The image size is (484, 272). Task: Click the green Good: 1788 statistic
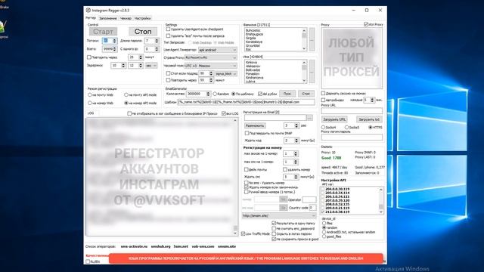331,158
